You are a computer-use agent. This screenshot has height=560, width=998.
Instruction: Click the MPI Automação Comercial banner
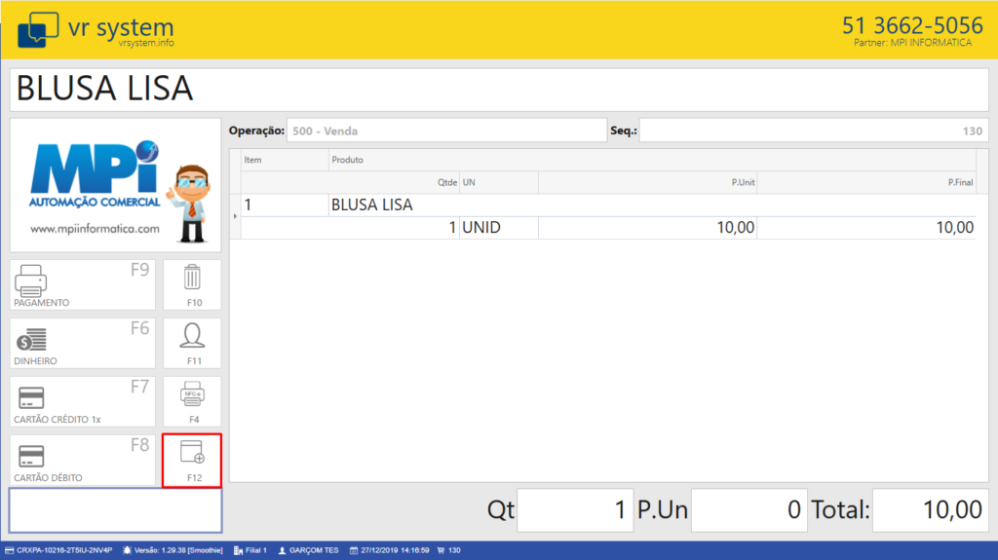(116, 185)
